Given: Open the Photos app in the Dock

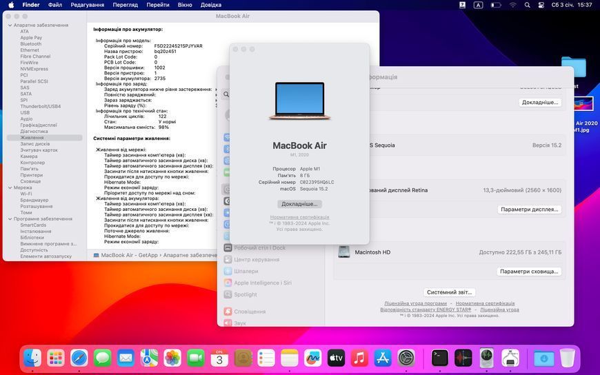Looking at the screenshot, I should point(172,358).
